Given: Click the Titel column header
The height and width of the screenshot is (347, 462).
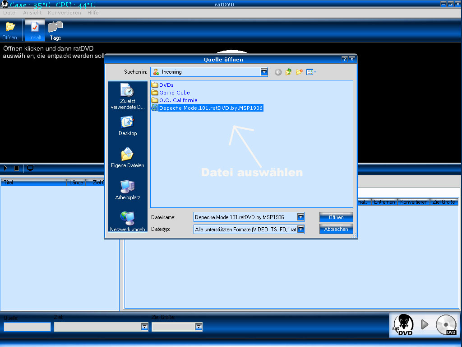Looking at the screenshot, I should click(34, 183).
